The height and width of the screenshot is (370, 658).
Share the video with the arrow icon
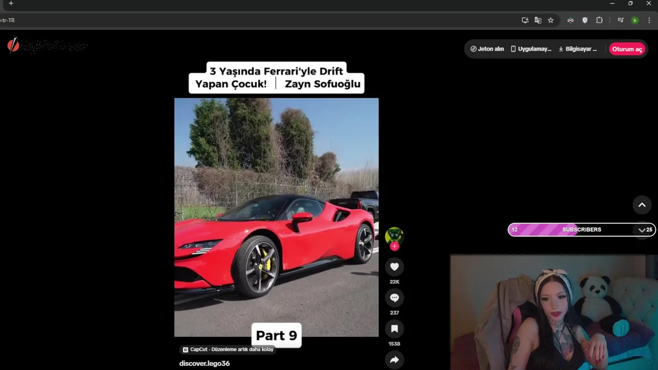click(x=394, y=360)
